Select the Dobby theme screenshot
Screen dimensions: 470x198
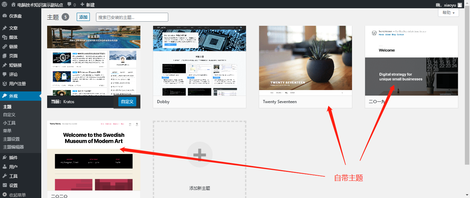pos(200,60)
